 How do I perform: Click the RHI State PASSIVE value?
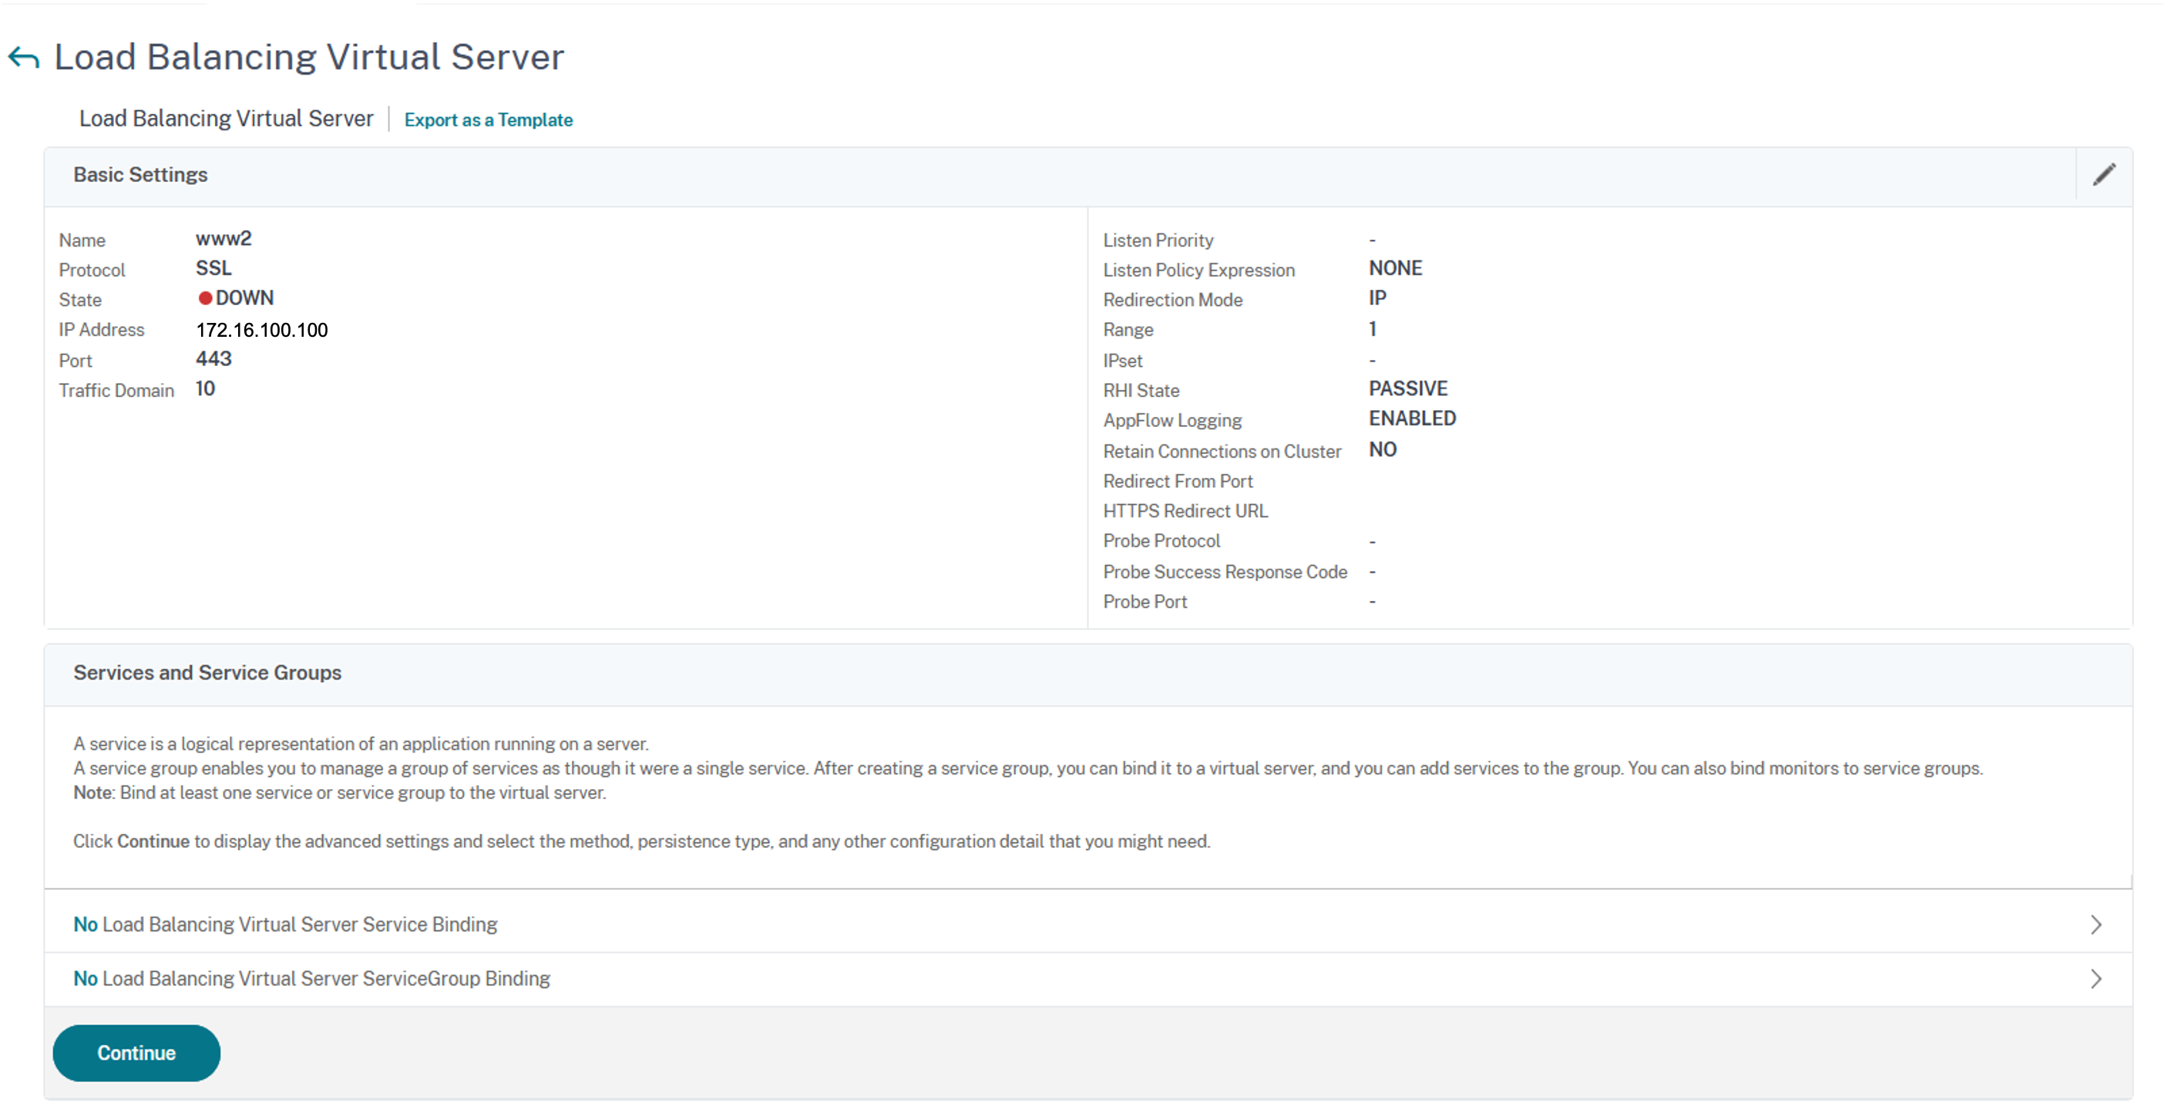point(1408,389)
